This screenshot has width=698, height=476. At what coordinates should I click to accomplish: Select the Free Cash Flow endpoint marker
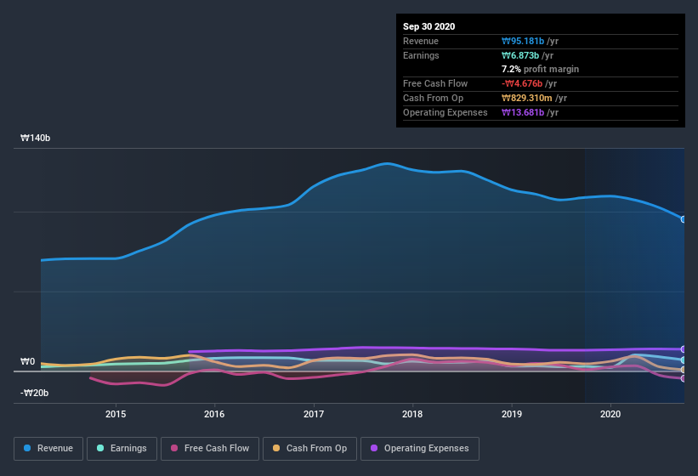(x=684, y=378)
